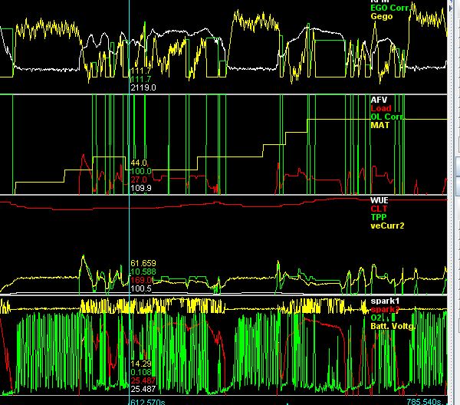Click the yellow 61.659 cursor value

pyautogui.click(x=145, y=262)
